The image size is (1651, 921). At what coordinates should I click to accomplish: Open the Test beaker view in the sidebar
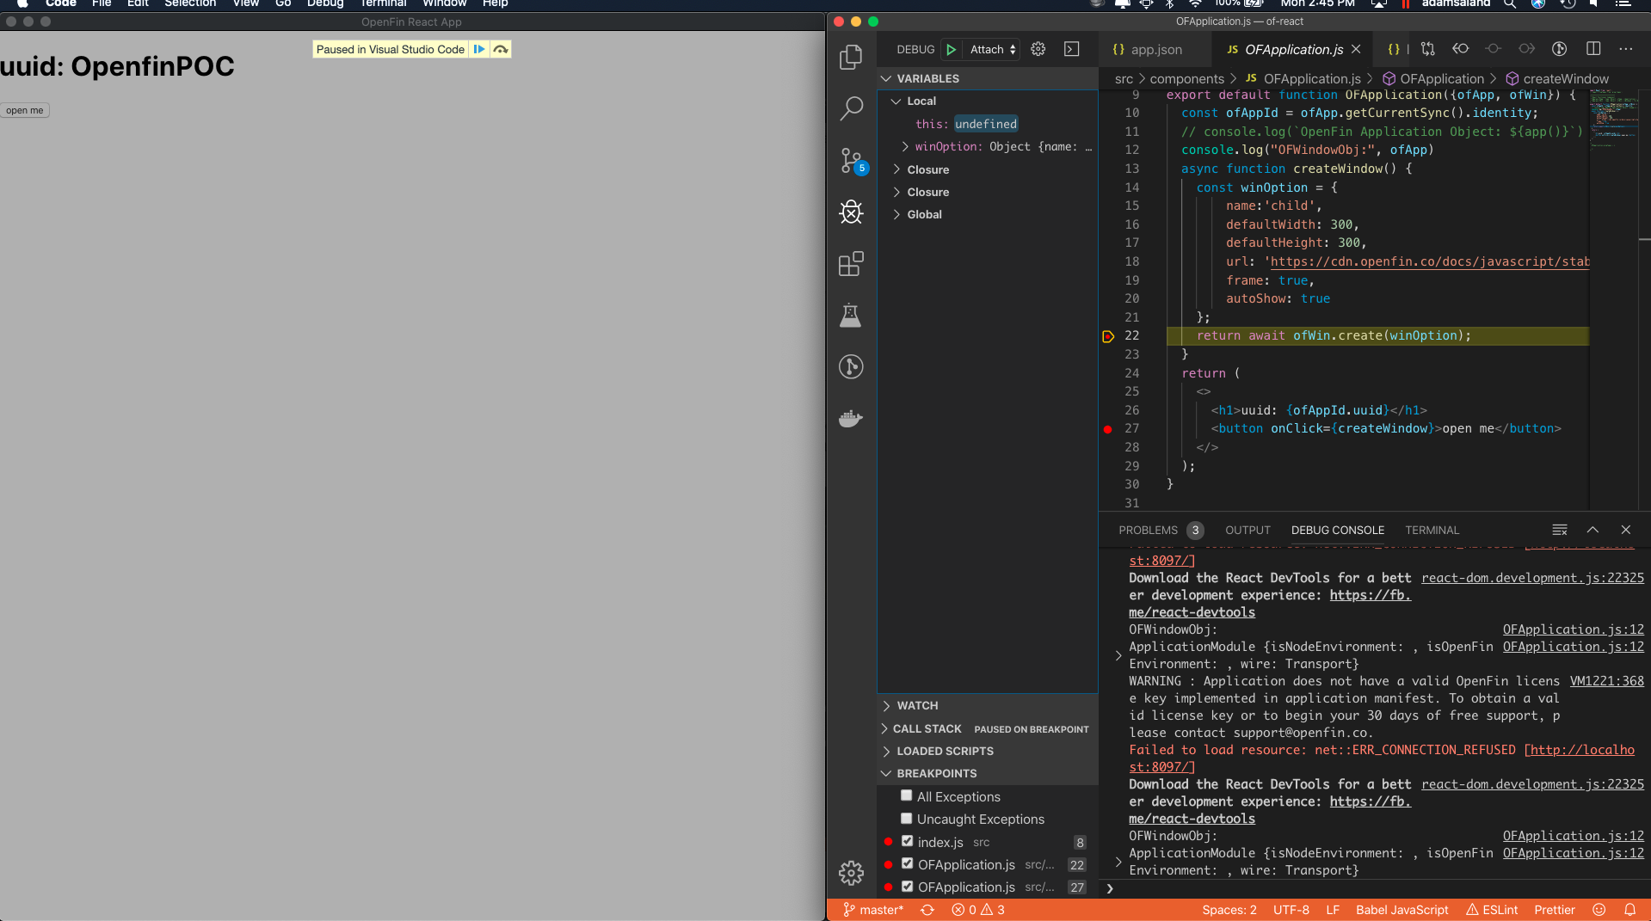pos(851,316)
